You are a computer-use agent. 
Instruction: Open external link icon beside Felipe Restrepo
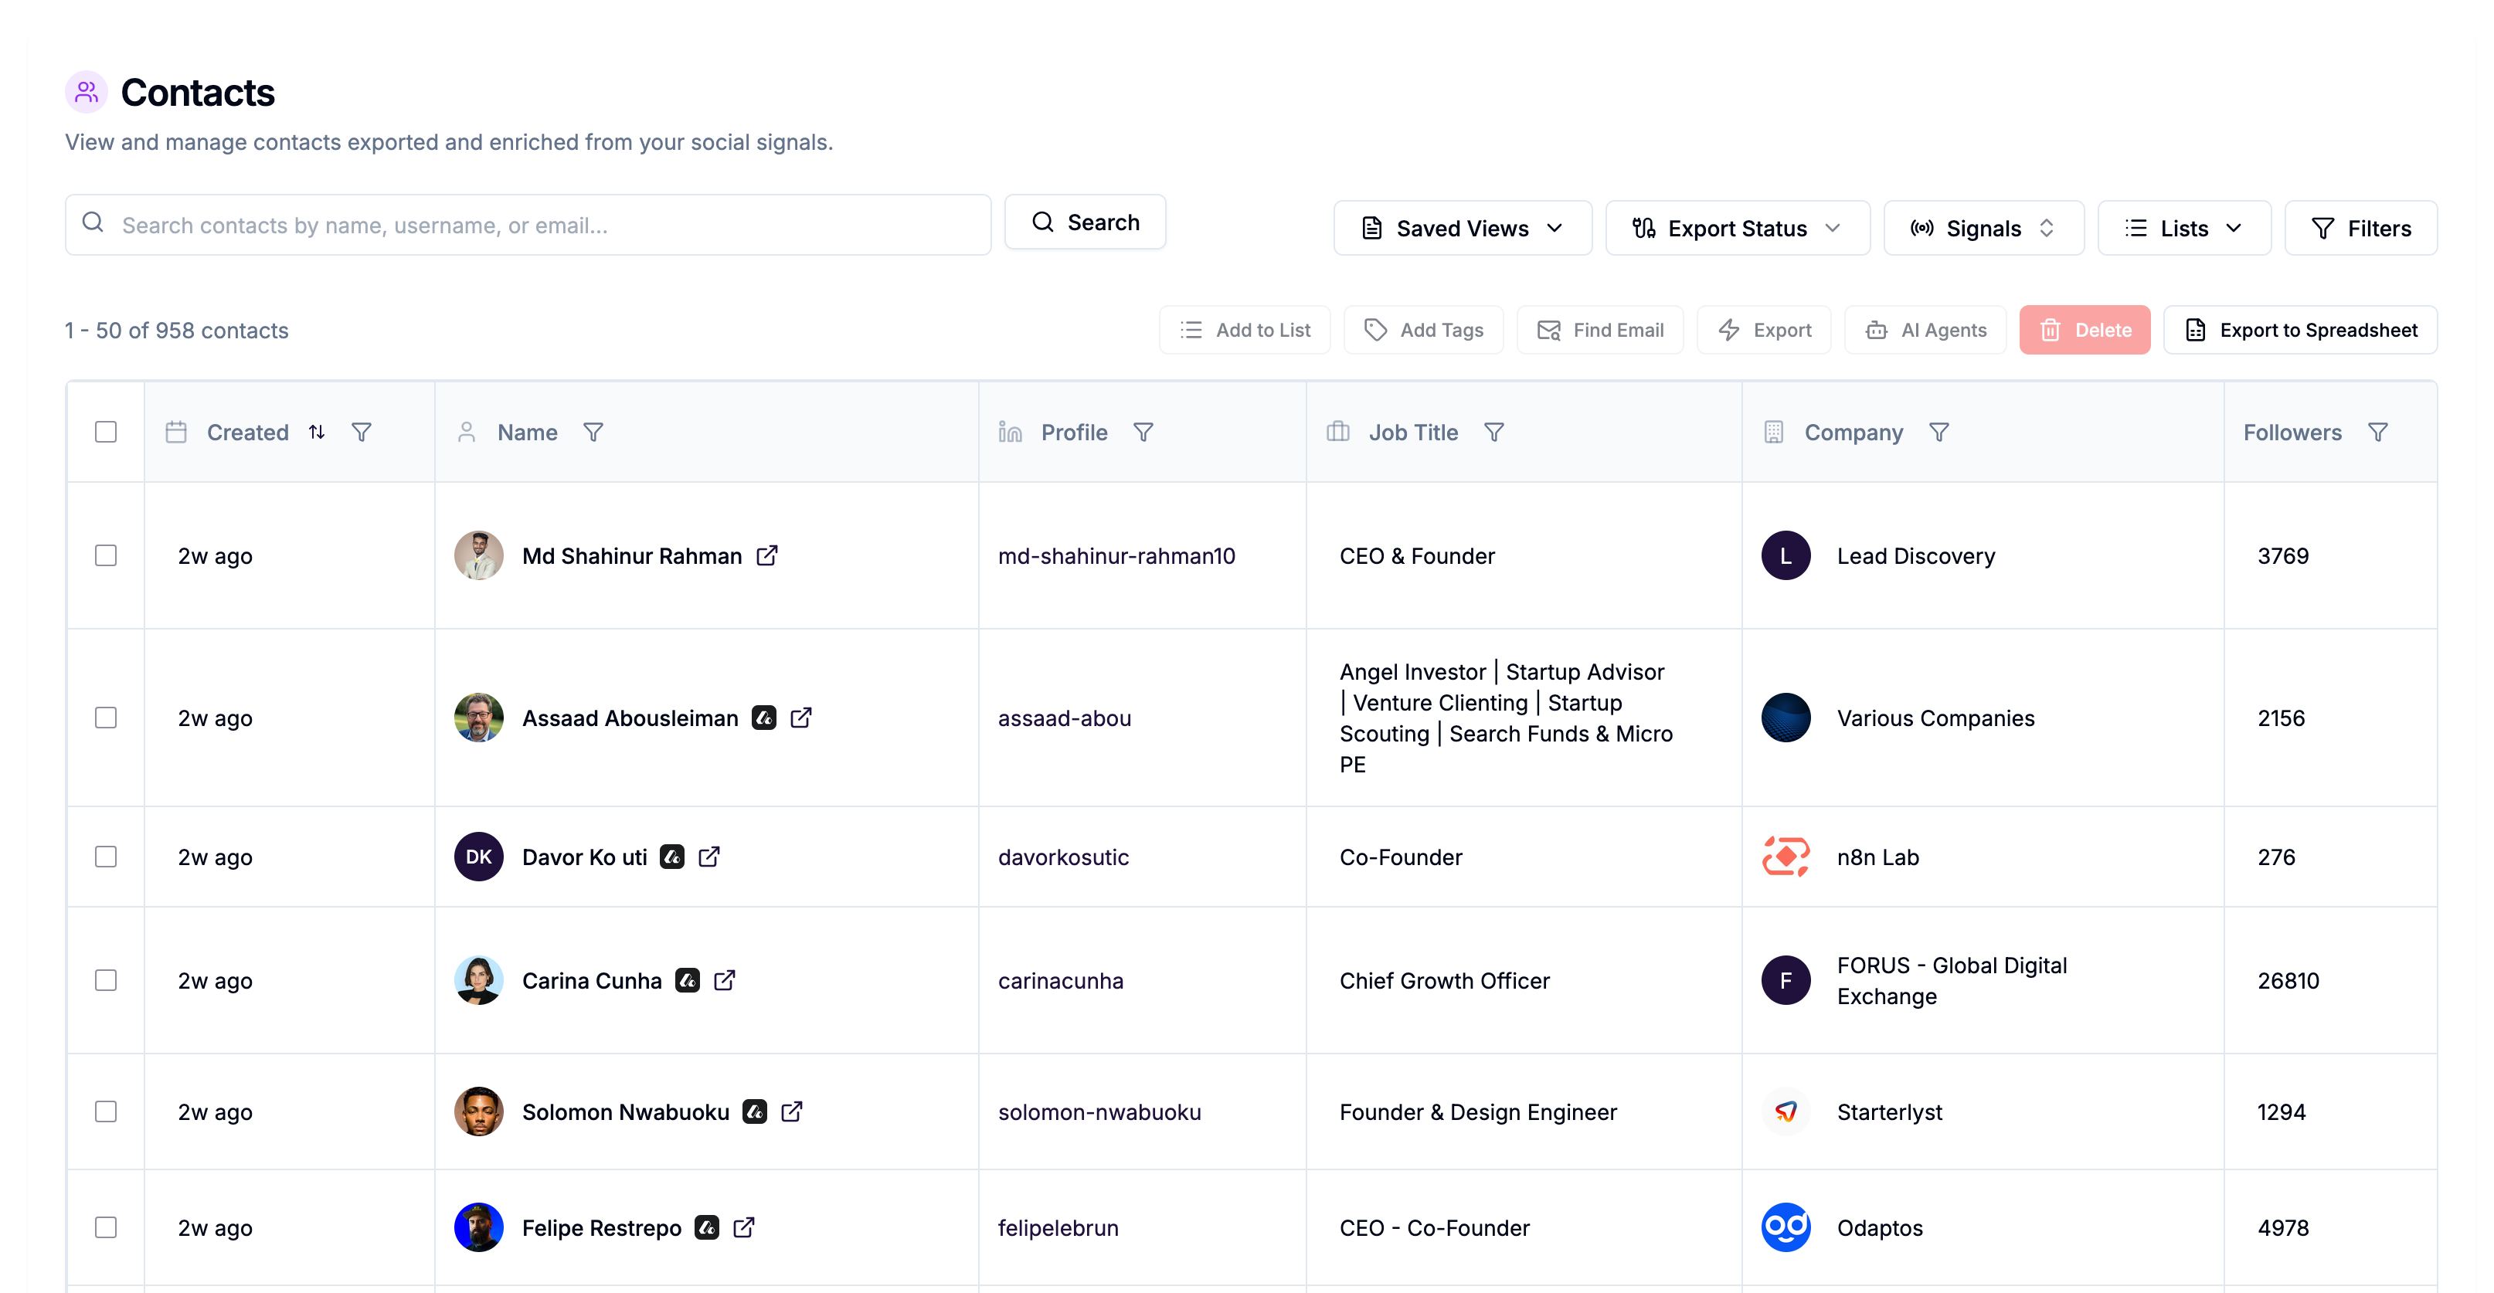[743, 1227]
